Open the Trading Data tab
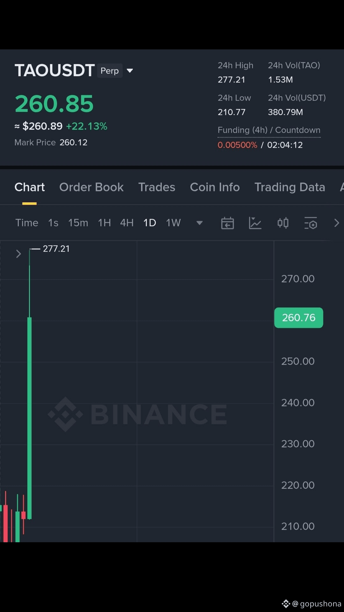 tap(290, 187)
